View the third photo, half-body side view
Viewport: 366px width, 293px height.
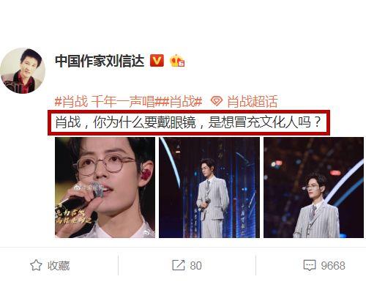(313, 188)
